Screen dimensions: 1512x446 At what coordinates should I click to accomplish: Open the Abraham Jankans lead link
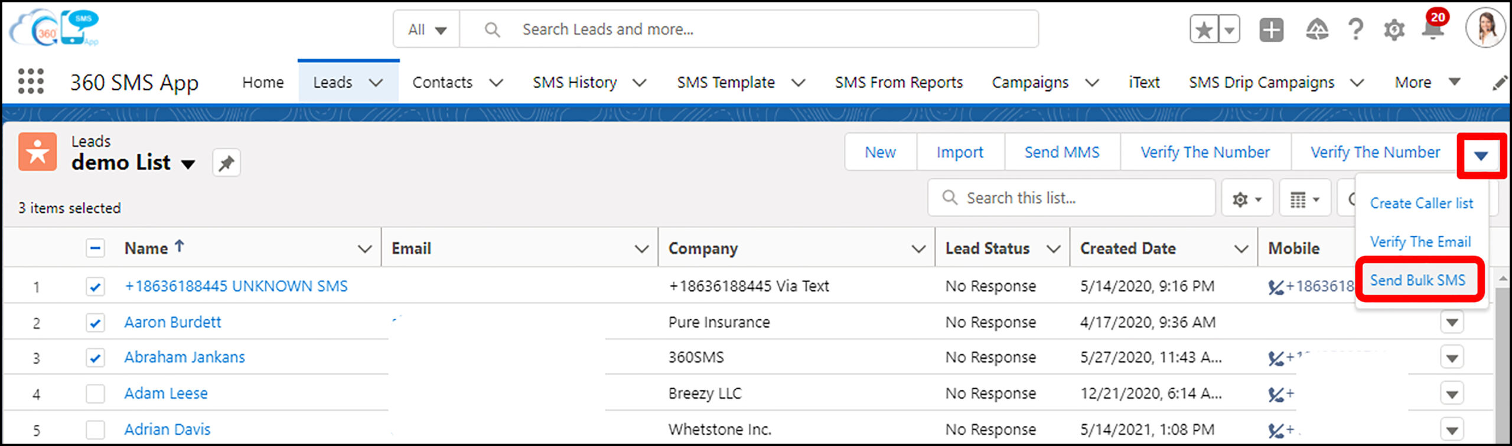184,357
